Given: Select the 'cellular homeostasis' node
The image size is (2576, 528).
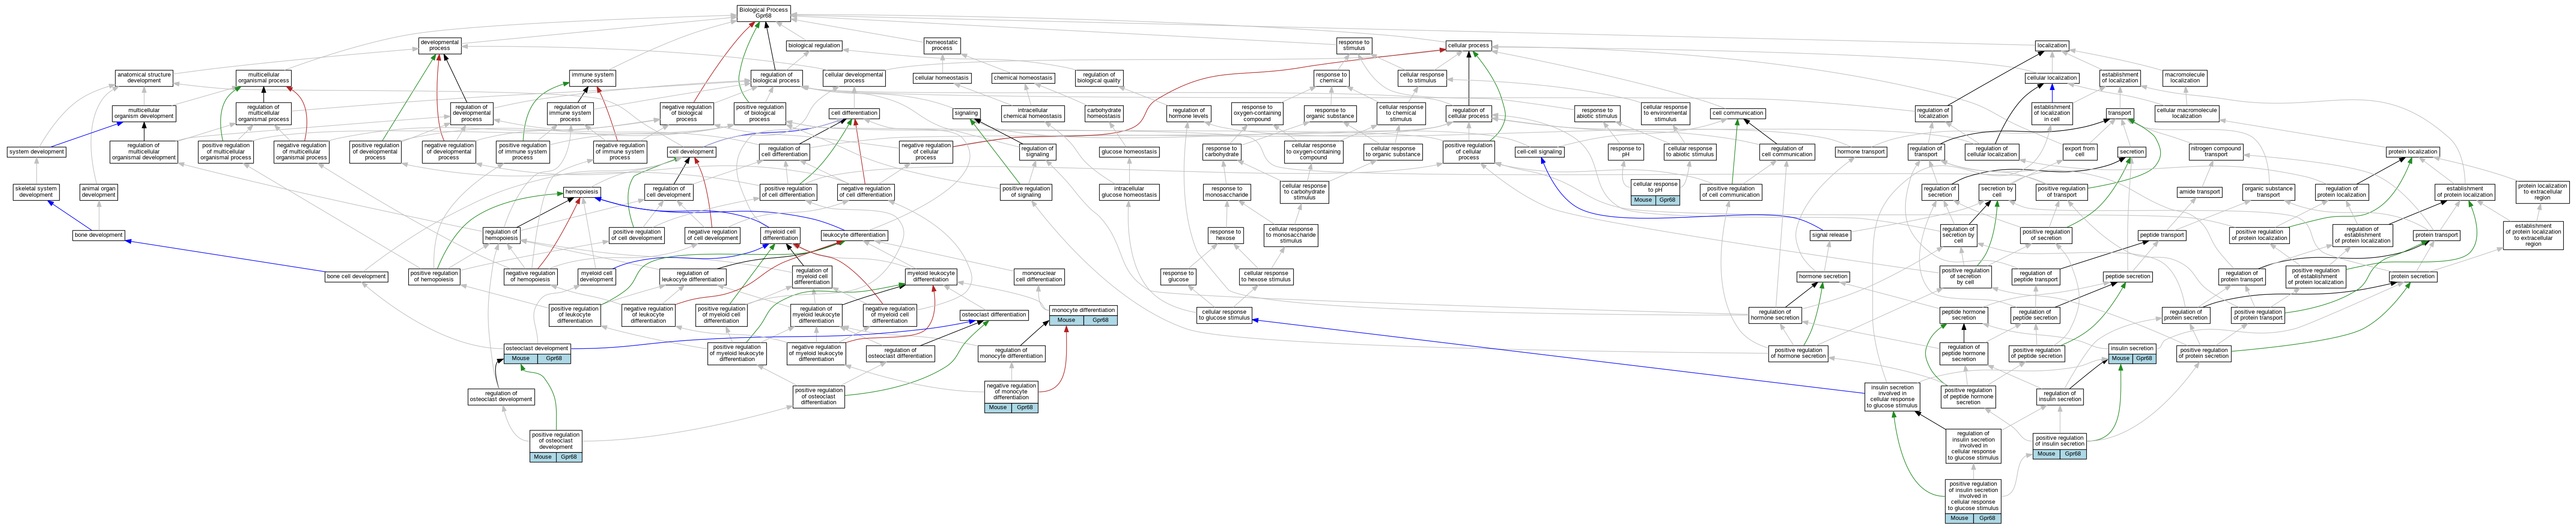Looking at the screenshot, I should [x=942, y=78].
